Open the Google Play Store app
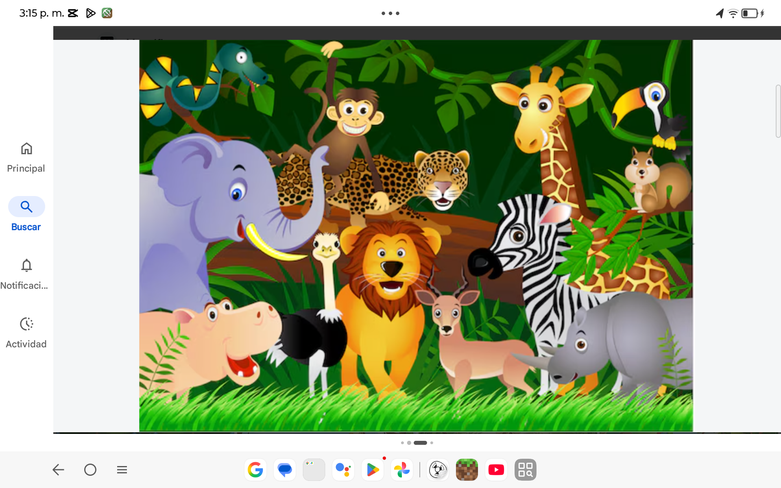The width and height of the screenshot is (781, 488). 373,470
